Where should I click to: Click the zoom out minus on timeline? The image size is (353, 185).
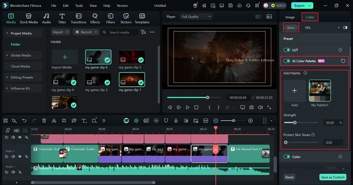coord(216,121)
